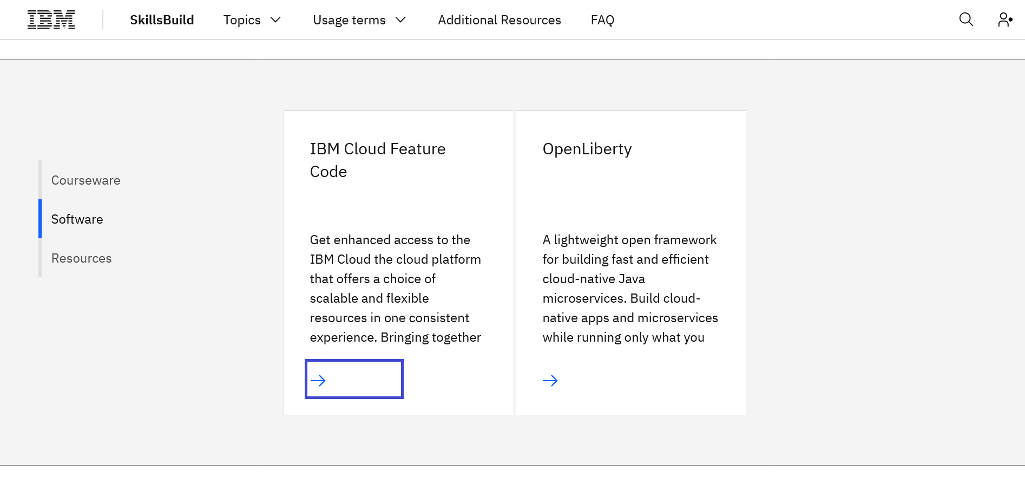The image size is (1025, 483).
Task: Click the IBM logo
Action: pyautogui.click(x=51, y=19)
